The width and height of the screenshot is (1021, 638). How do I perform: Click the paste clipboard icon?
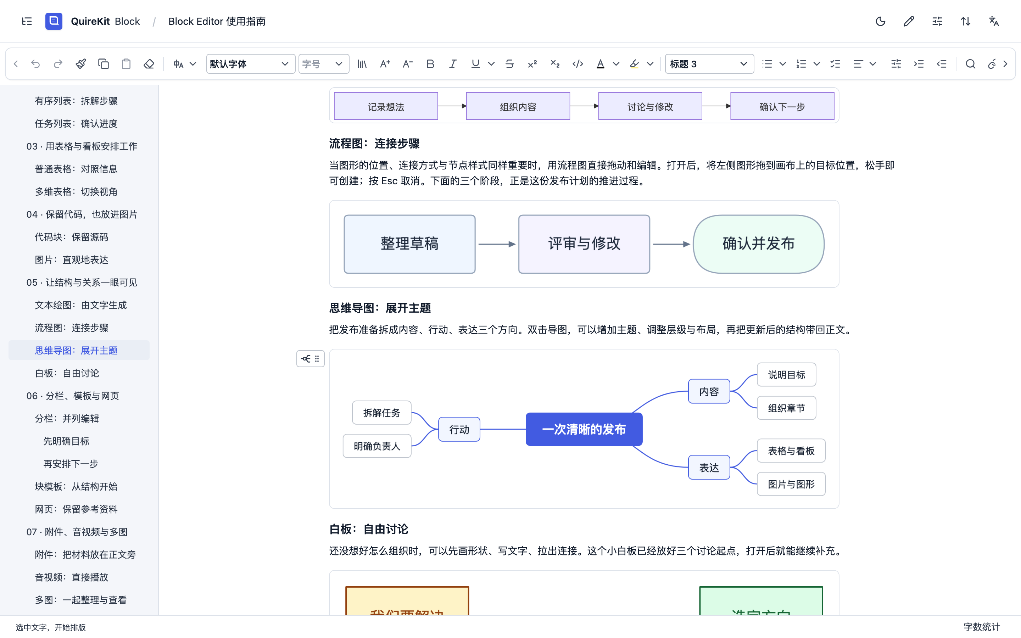[x=126, y=64]
